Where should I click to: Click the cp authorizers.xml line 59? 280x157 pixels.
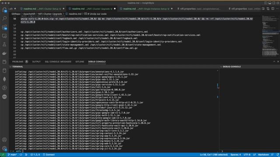pyautogui.click(x=84, y=32)
